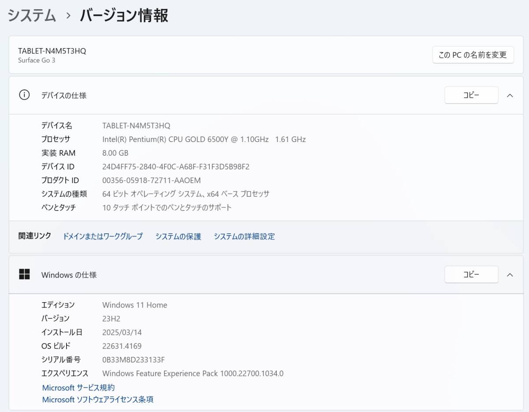Select the 8.00 GB RAM value
Image resolution: width=529 pixels, height=412 pixels.
pyautogui.click(x=115, y=153)
